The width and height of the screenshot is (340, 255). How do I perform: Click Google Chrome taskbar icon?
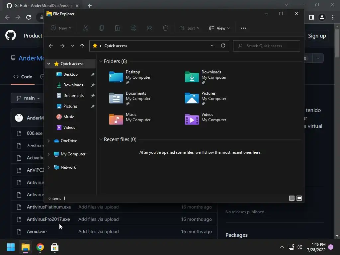click(40, 247)
